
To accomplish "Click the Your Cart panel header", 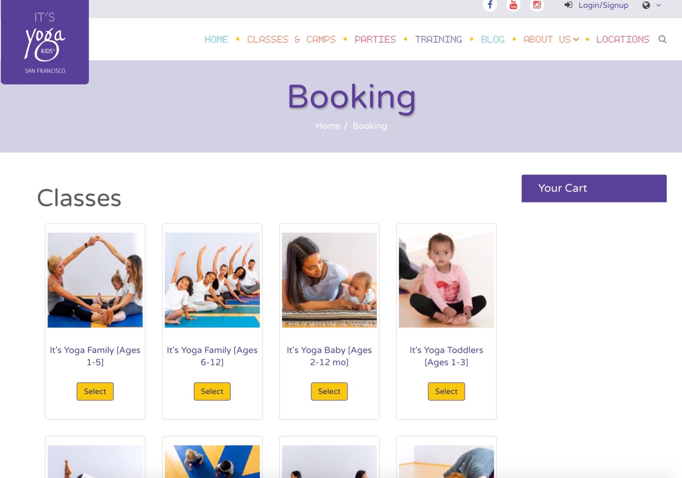I will tap(594, 189).
